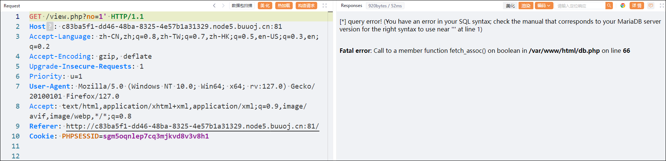The height and width of the screenshot is (161, 666).
Task: Click the 热加载 hot reload button
Action: (284, 6)
